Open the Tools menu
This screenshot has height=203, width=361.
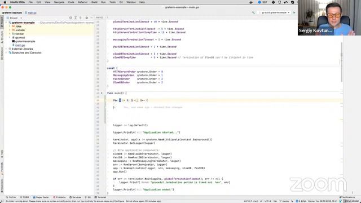point(112,2)
